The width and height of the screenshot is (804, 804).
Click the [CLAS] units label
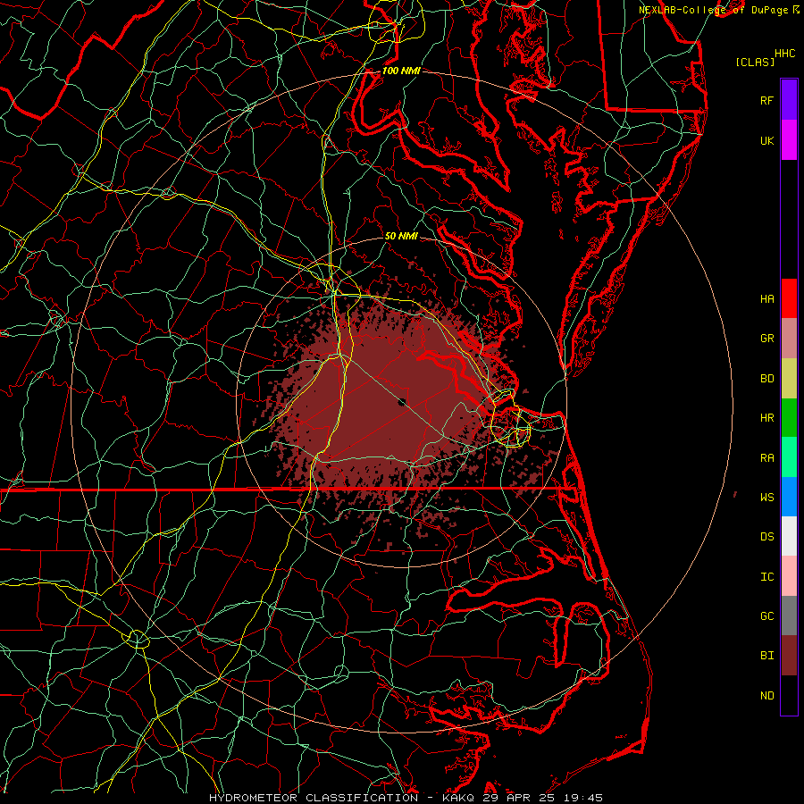[755, 62]
